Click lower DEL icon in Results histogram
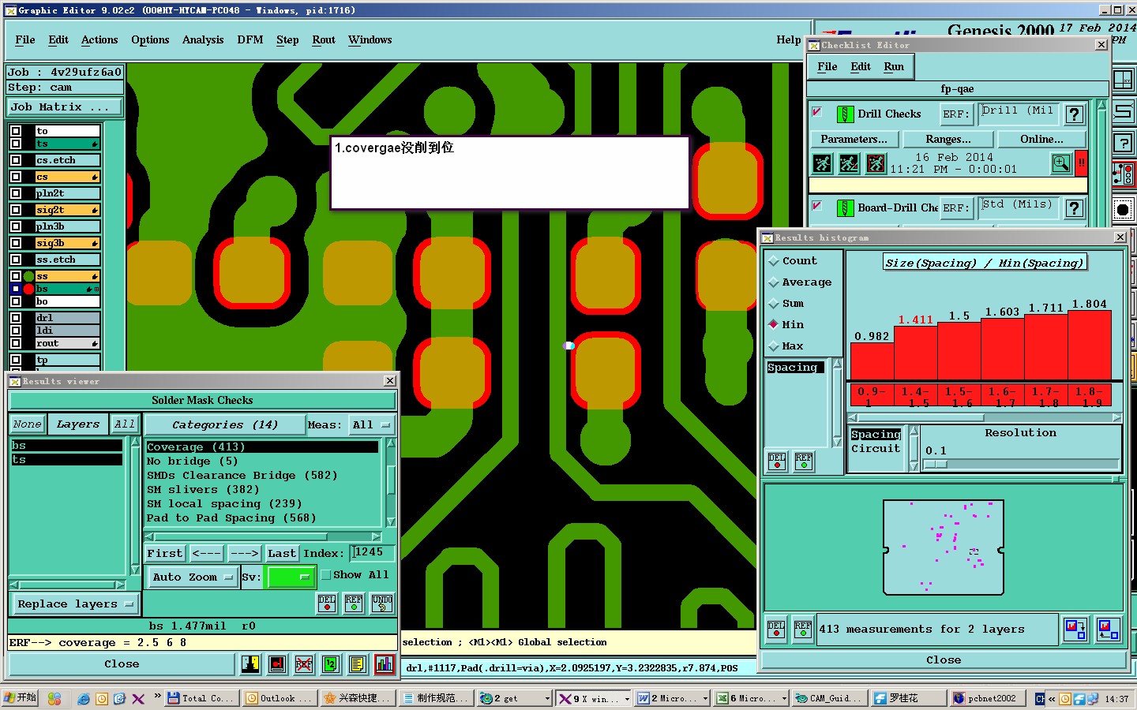Viewport: 1137px width, 710px height. 777,629
